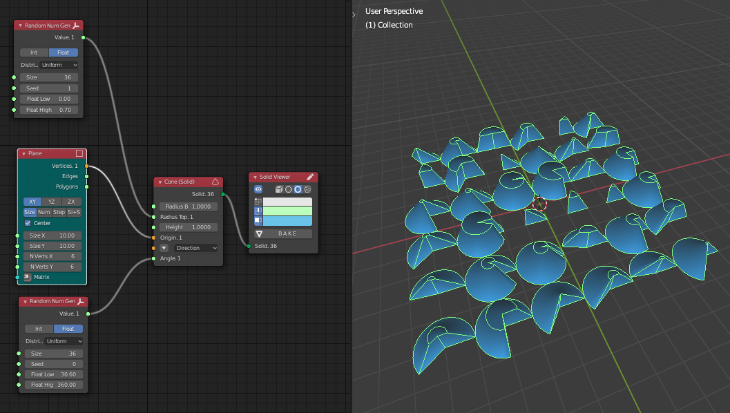
Task: Click the triangle icon on the BAKE row
Action: (259, 233)
